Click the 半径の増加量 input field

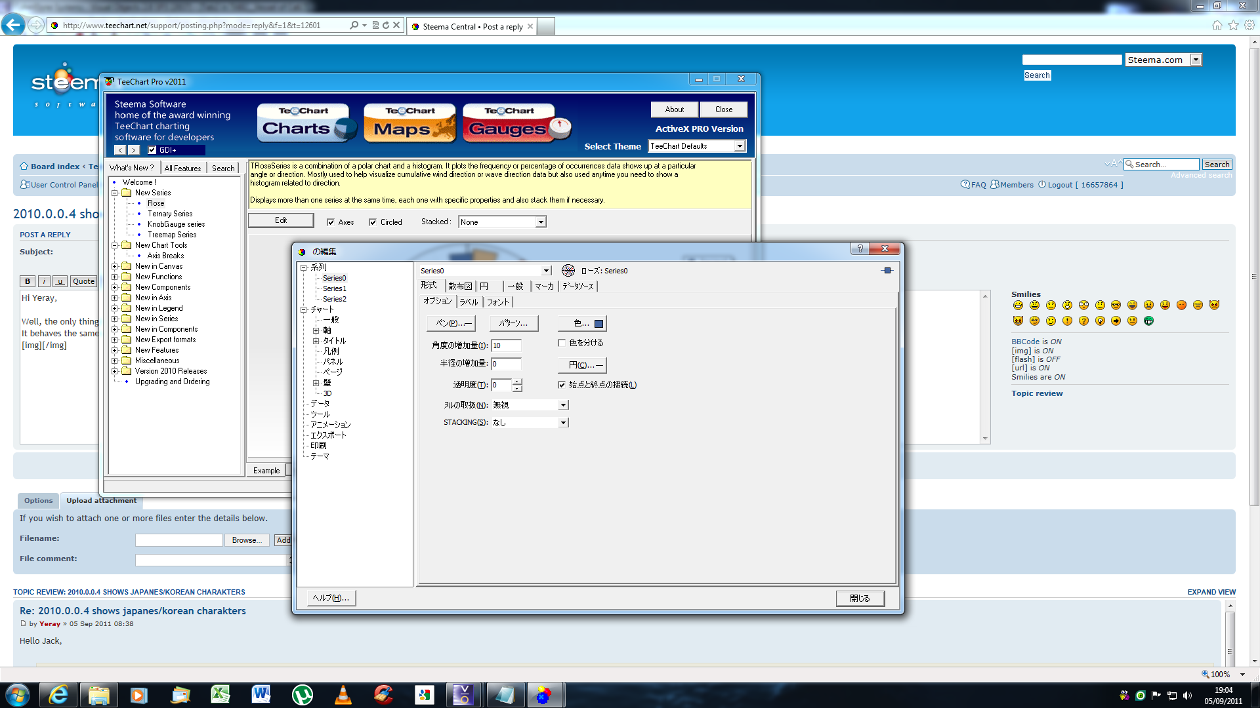(x=506, y=364)
